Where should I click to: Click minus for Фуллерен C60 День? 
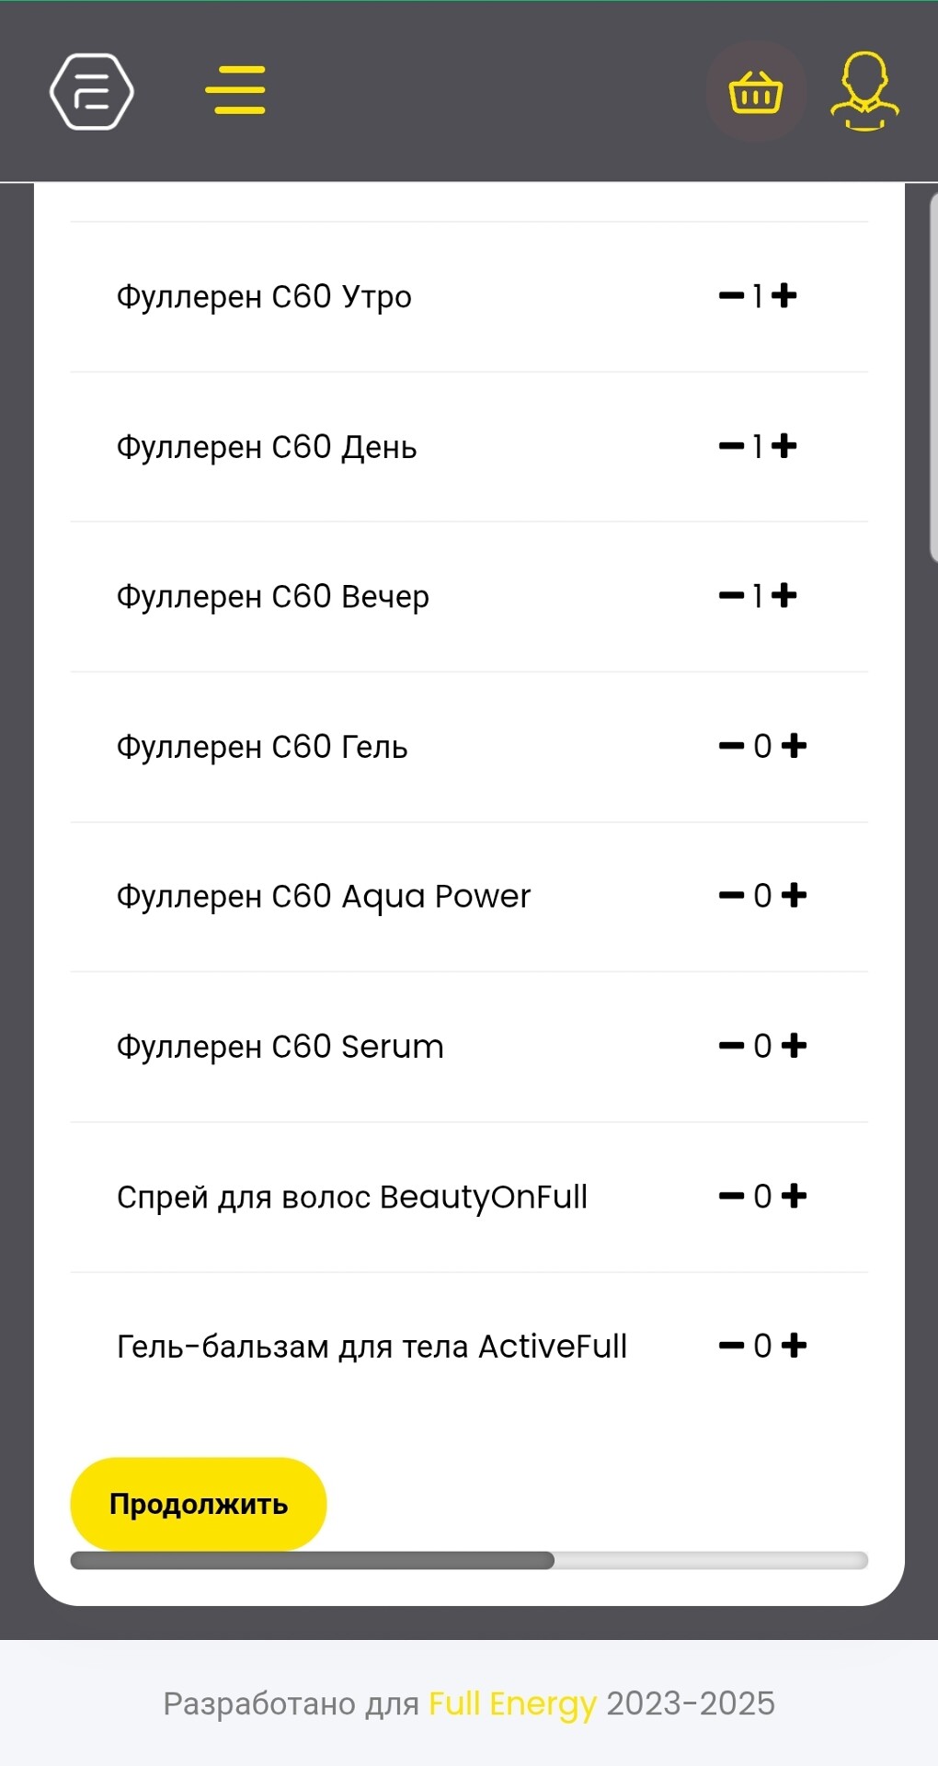pos(731,447)
